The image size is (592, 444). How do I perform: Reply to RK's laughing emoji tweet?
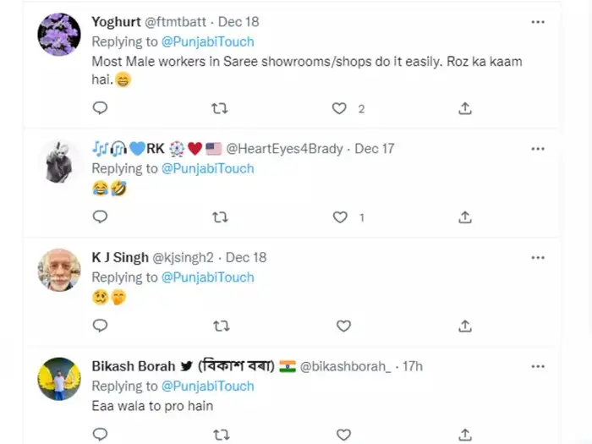coord(100,217)
